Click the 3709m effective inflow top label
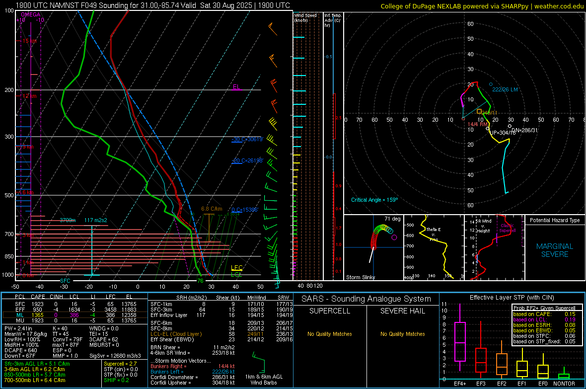 (x=68, y=220)
